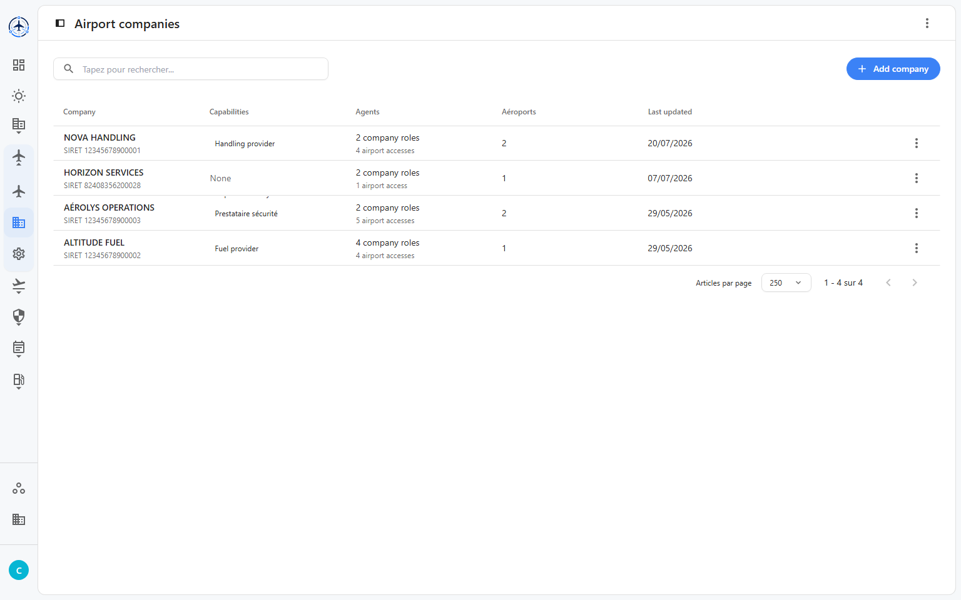961x600 pixels.
Task: Go to next page arrow
Action: pos(915,282)
